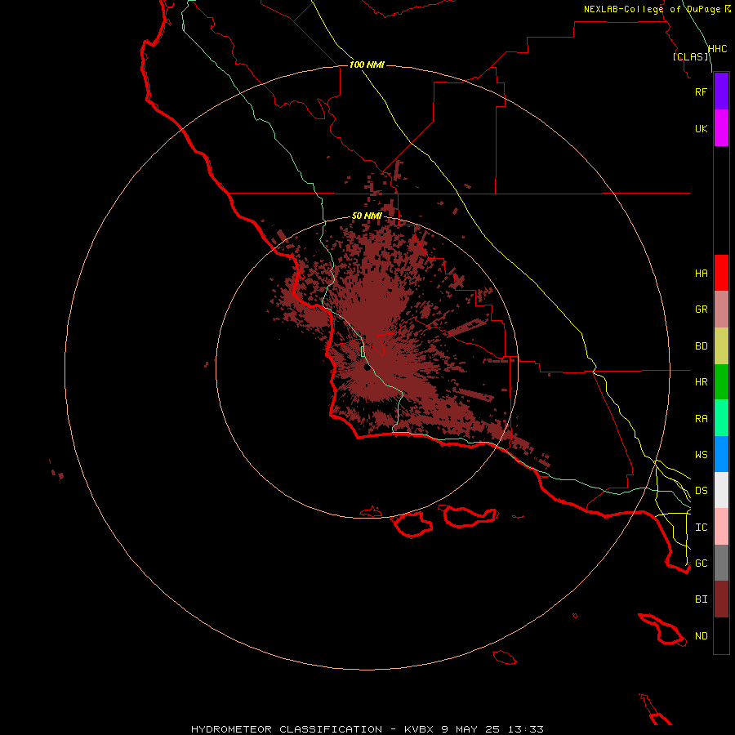The height and width of the screenshot is (735, 735).
Task: Click the HA red legend swatch
Action: coord(721,273)
